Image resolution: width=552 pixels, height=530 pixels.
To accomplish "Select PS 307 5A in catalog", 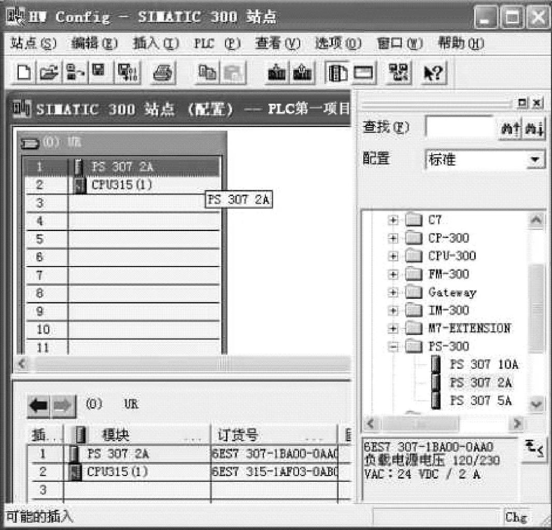I will (x=480, y=401).
